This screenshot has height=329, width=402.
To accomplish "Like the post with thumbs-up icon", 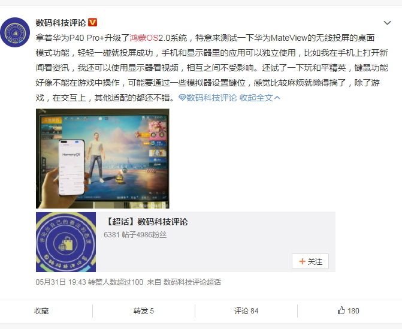I will (341, 310).
